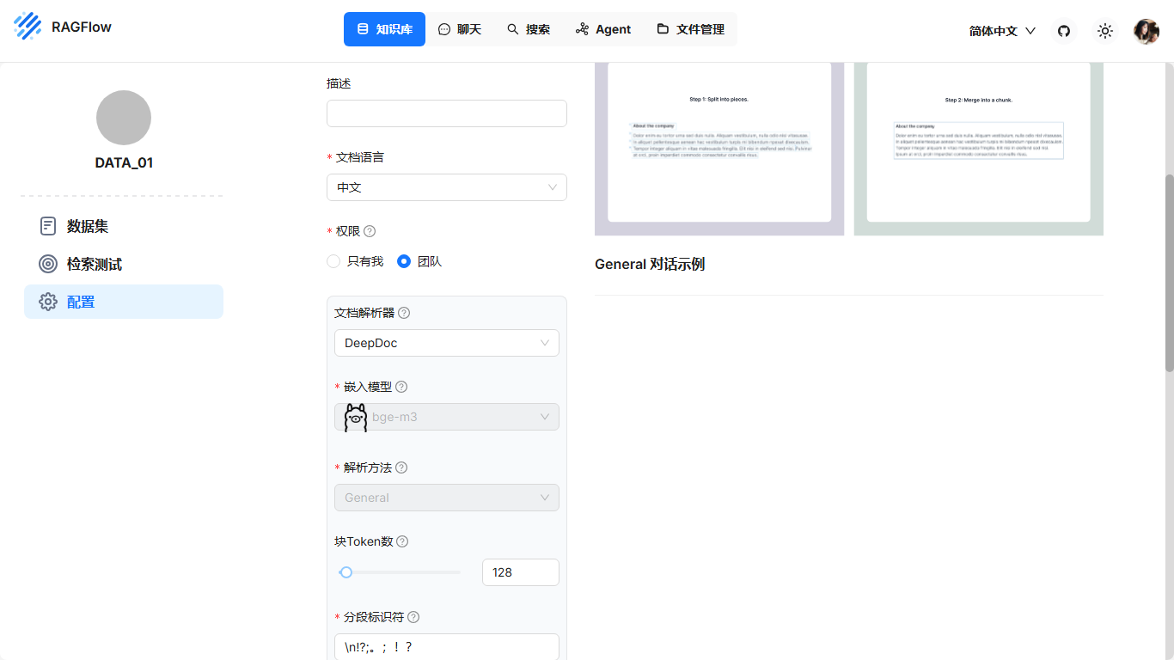
Task: Click help icon beside 分段标识符
Action: [413, 617]
